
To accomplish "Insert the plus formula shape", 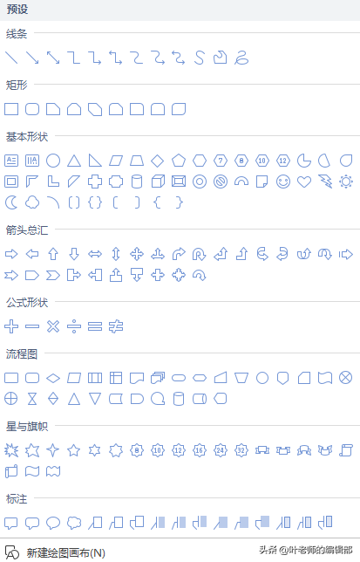I will click(11, 326).
